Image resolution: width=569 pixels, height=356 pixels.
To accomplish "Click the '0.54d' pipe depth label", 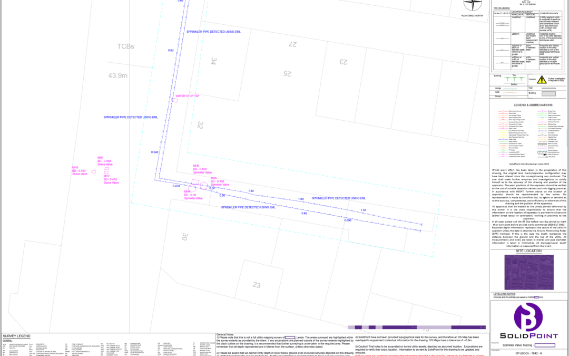I will 154,152.
